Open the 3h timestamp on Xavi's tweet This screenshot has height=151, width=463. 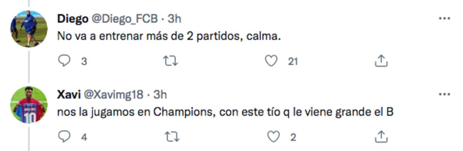pos(160,94)
